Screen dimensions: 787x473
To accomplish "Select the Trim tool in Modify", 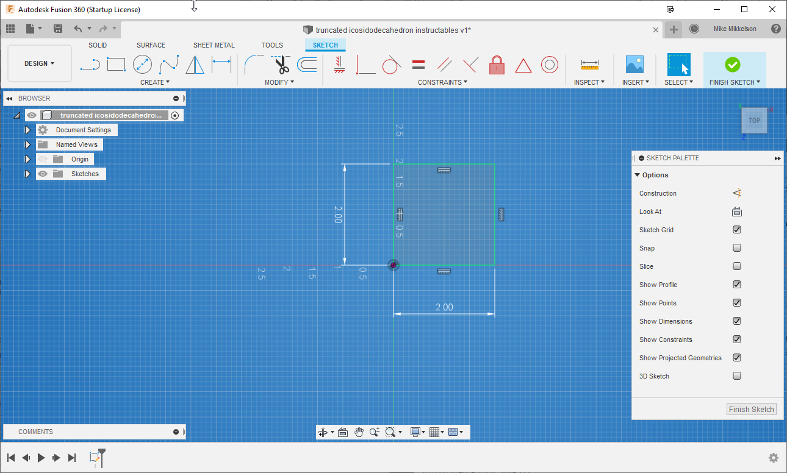I will click(281, 64).
